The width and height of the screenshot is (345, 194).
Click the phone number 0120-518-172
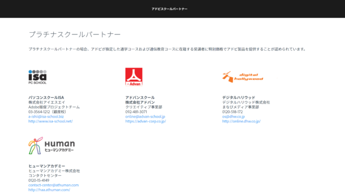point(232,112)
